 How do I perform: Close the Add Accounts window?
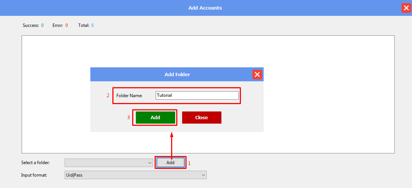(406, 8)
